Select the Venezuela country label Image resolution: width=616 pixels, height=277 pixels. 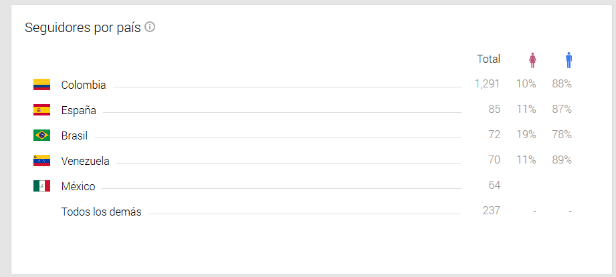pyautogui.click(x=85, y=161)
